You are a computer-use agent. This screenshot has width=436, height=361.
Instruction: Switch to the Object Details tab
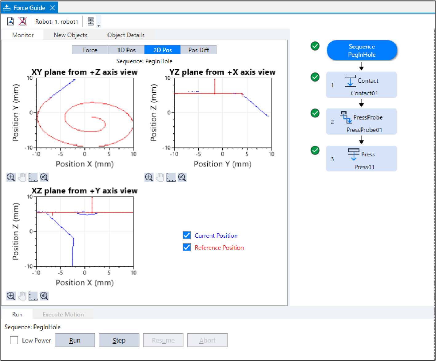[126, 35]
